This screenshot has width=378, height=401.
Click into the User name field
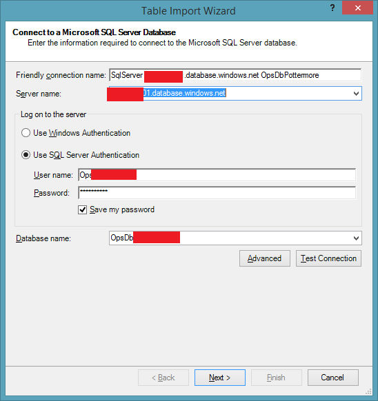pyautogui.click(x=217, y=175)
